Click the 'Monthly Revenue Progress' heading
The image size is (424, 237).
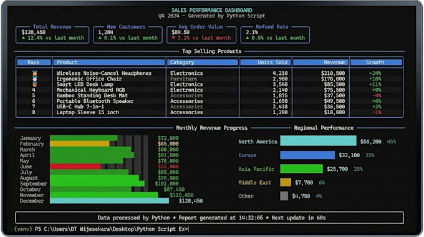pos(212,128)
